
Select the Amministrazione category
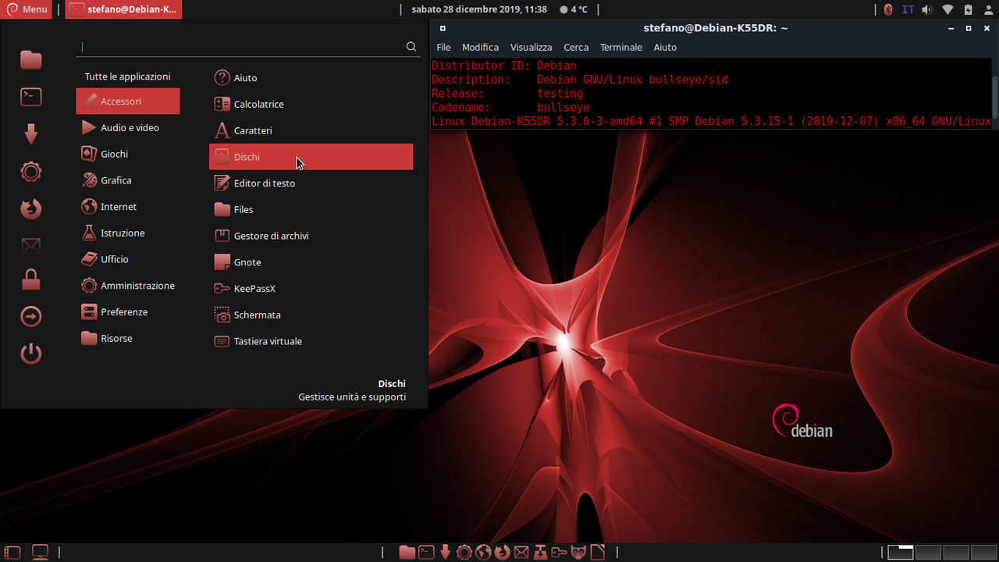(128, 286)
